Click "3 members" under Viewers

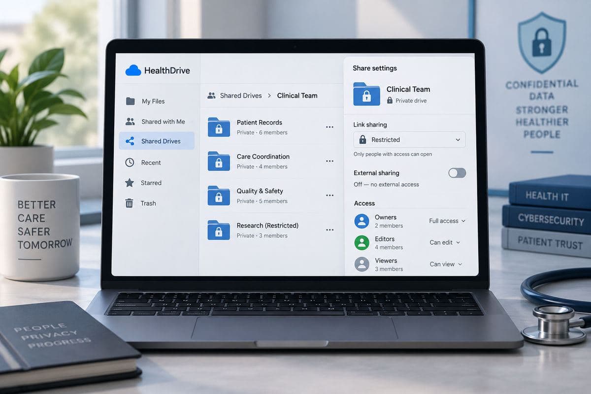pyautogui.click(x=389, y=269)
